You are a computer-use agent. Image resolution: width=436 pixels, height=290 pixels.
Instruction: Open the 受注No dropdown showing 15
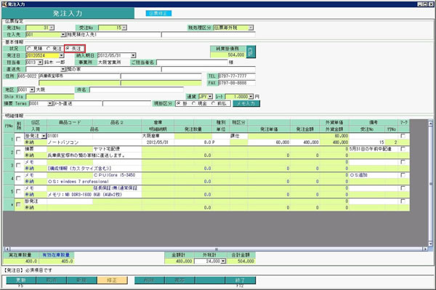point(124,28)
